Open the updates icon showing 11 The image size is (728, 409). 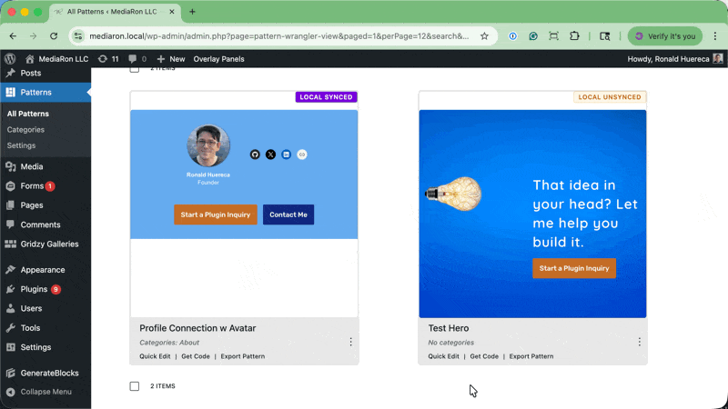click(107, 58)
